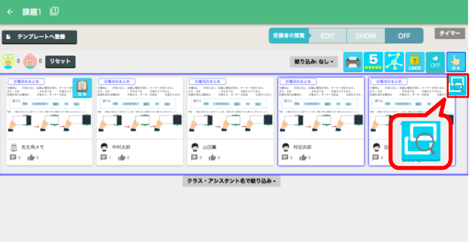This screenshot has height=243, width=471.
Task: Click the number 5 column-count icon
Action: click(x=373, y=62)
